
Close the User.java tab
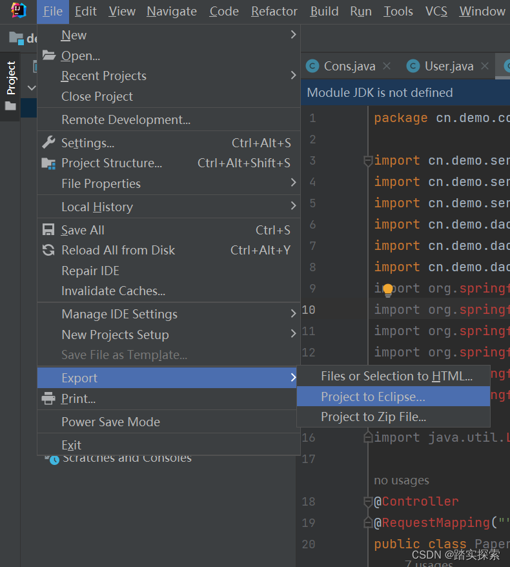485,66
